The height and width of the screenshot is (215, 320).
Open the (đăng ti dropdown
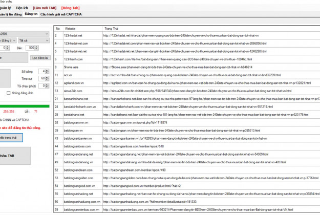pos(8,40)
